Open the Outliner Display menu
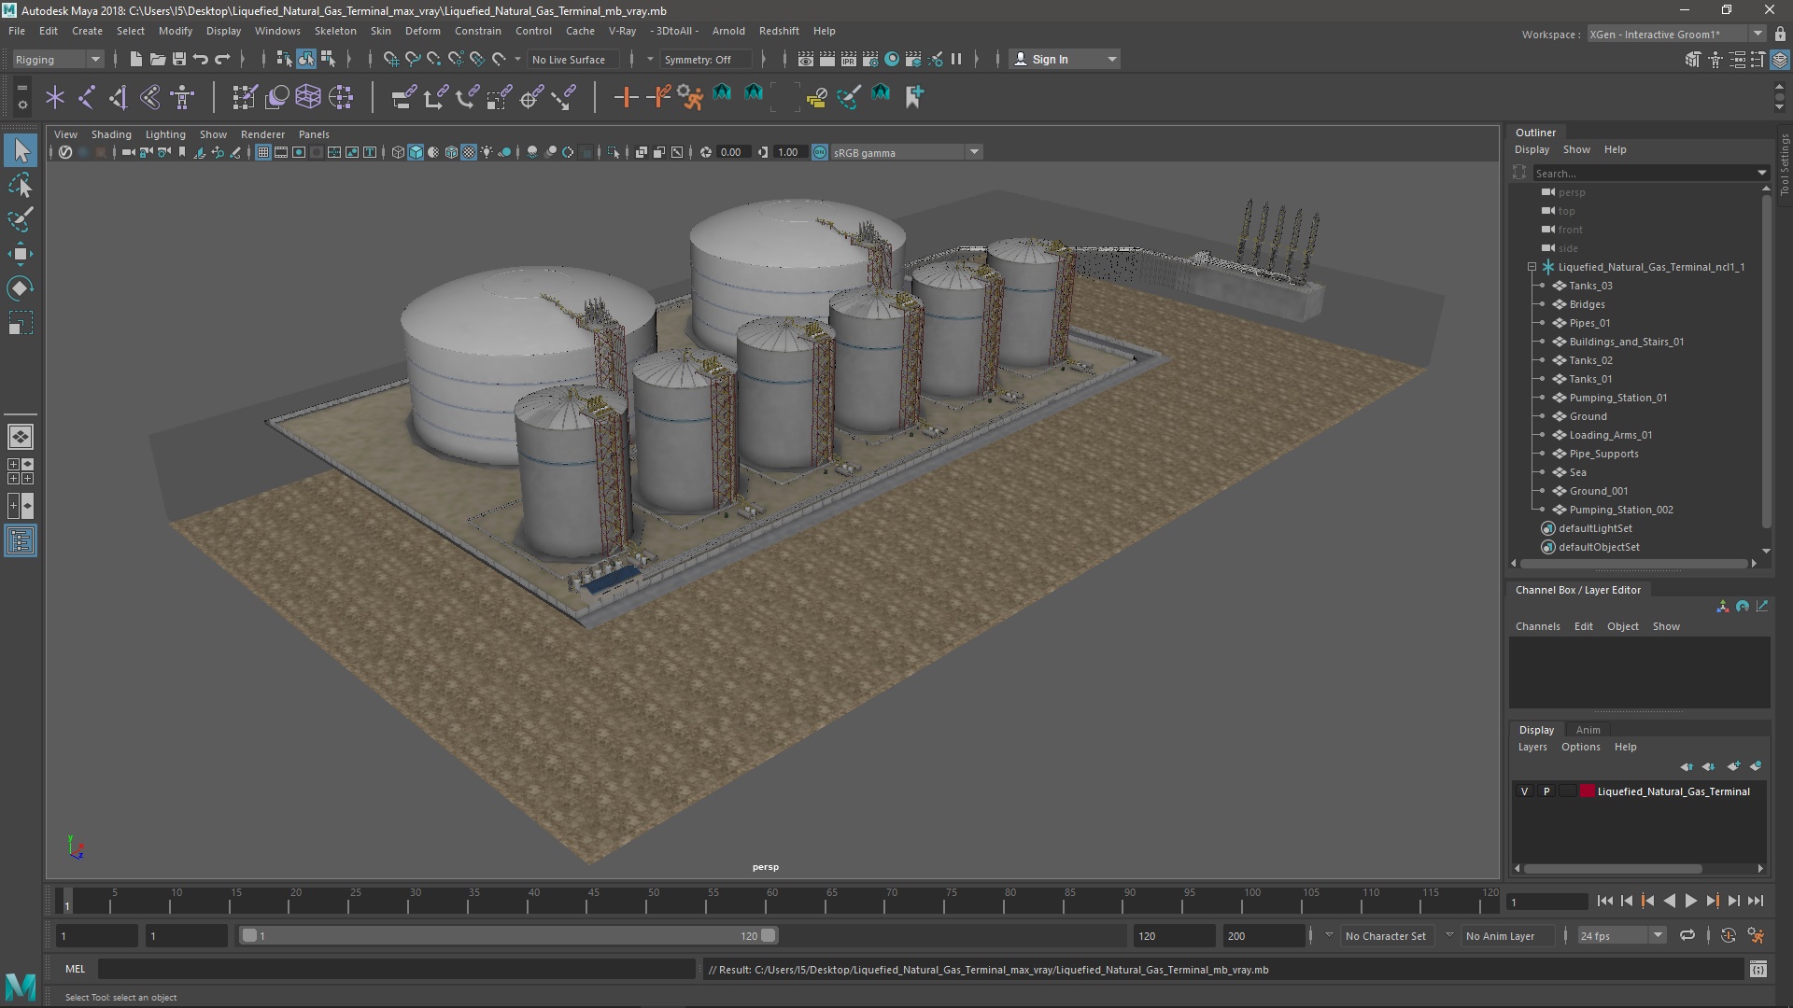The width and height of the screenshot is (1793, 1008). tap(1532, 149)
